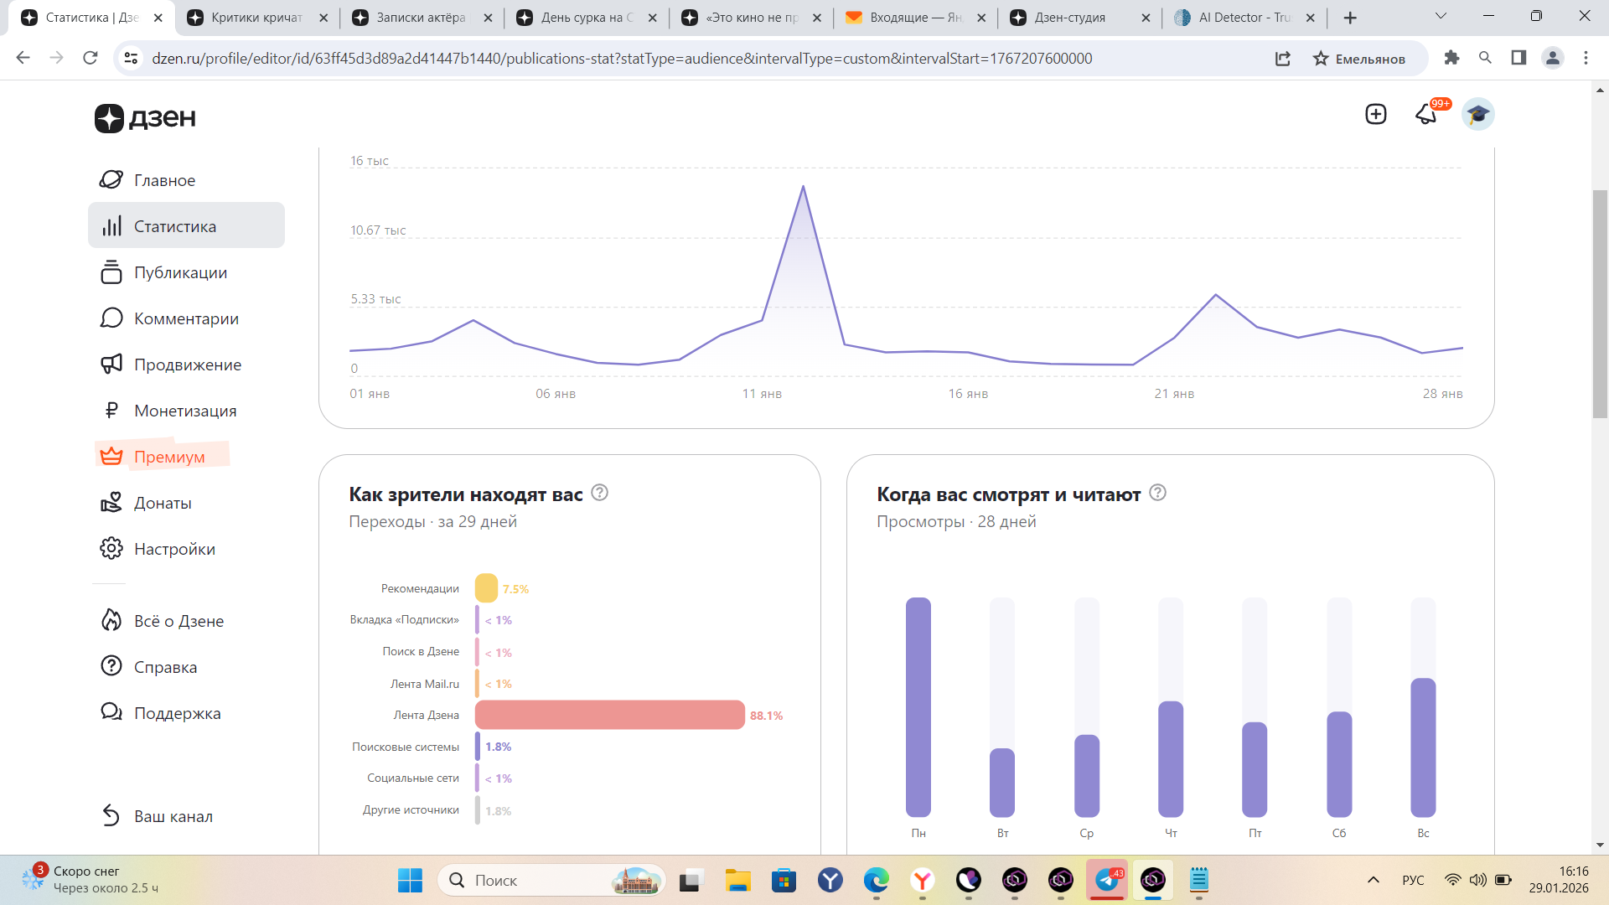Screen dimensions: 1609x905
Task: Click the profile avatar with graduation cap
Action: click(1477, 114)
